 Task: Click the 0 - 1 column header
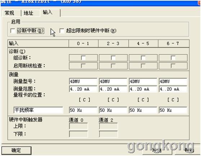(x=83, y=44)
